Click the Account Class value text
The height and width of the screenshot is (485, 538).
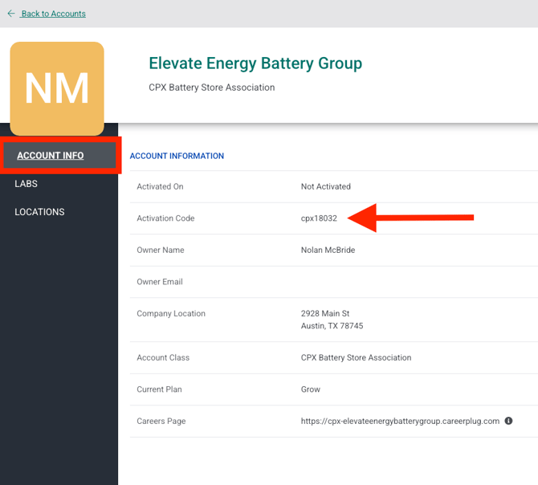[356, 357]
